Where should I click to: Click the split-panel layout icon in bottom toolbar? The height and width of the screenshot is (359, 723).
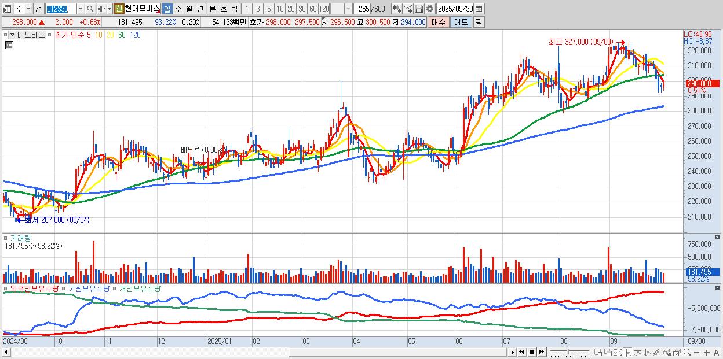(598, 352)
